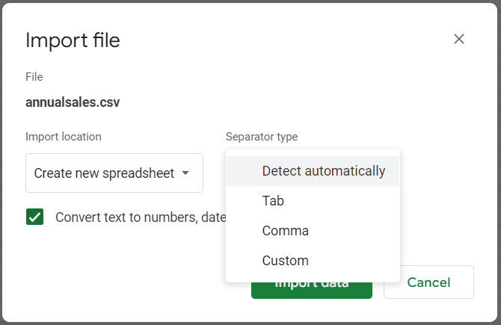Image resolution: width=501 pixels, height=325 pixels.
Task: Click the arrow beside Create new spreadsheet
Action: pos(186,173)
